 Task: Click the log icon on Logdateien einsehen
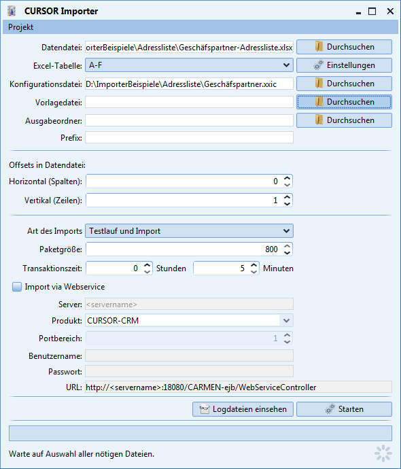pyautogui.click(x=205, y=409)
